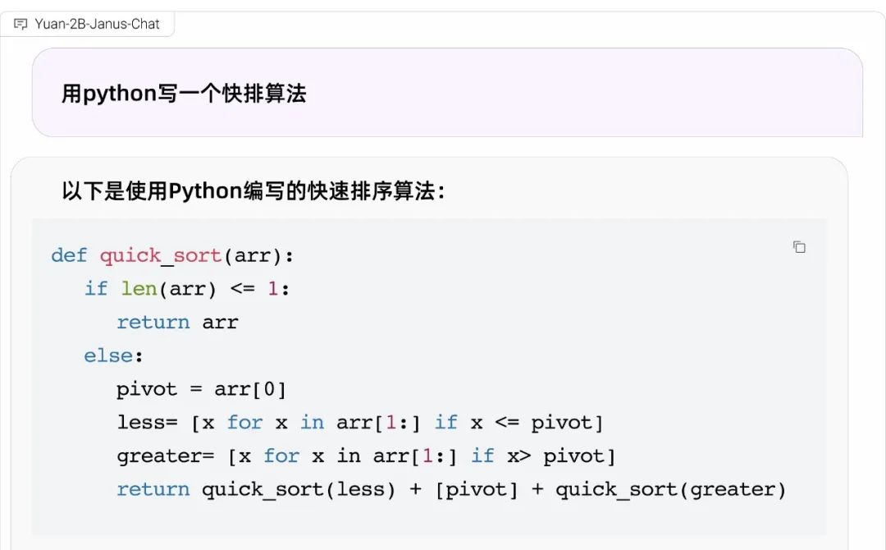This screenshot has width=886, height=550.
Task: Click the def keyword in the code
Action: (x=68, y=255)
